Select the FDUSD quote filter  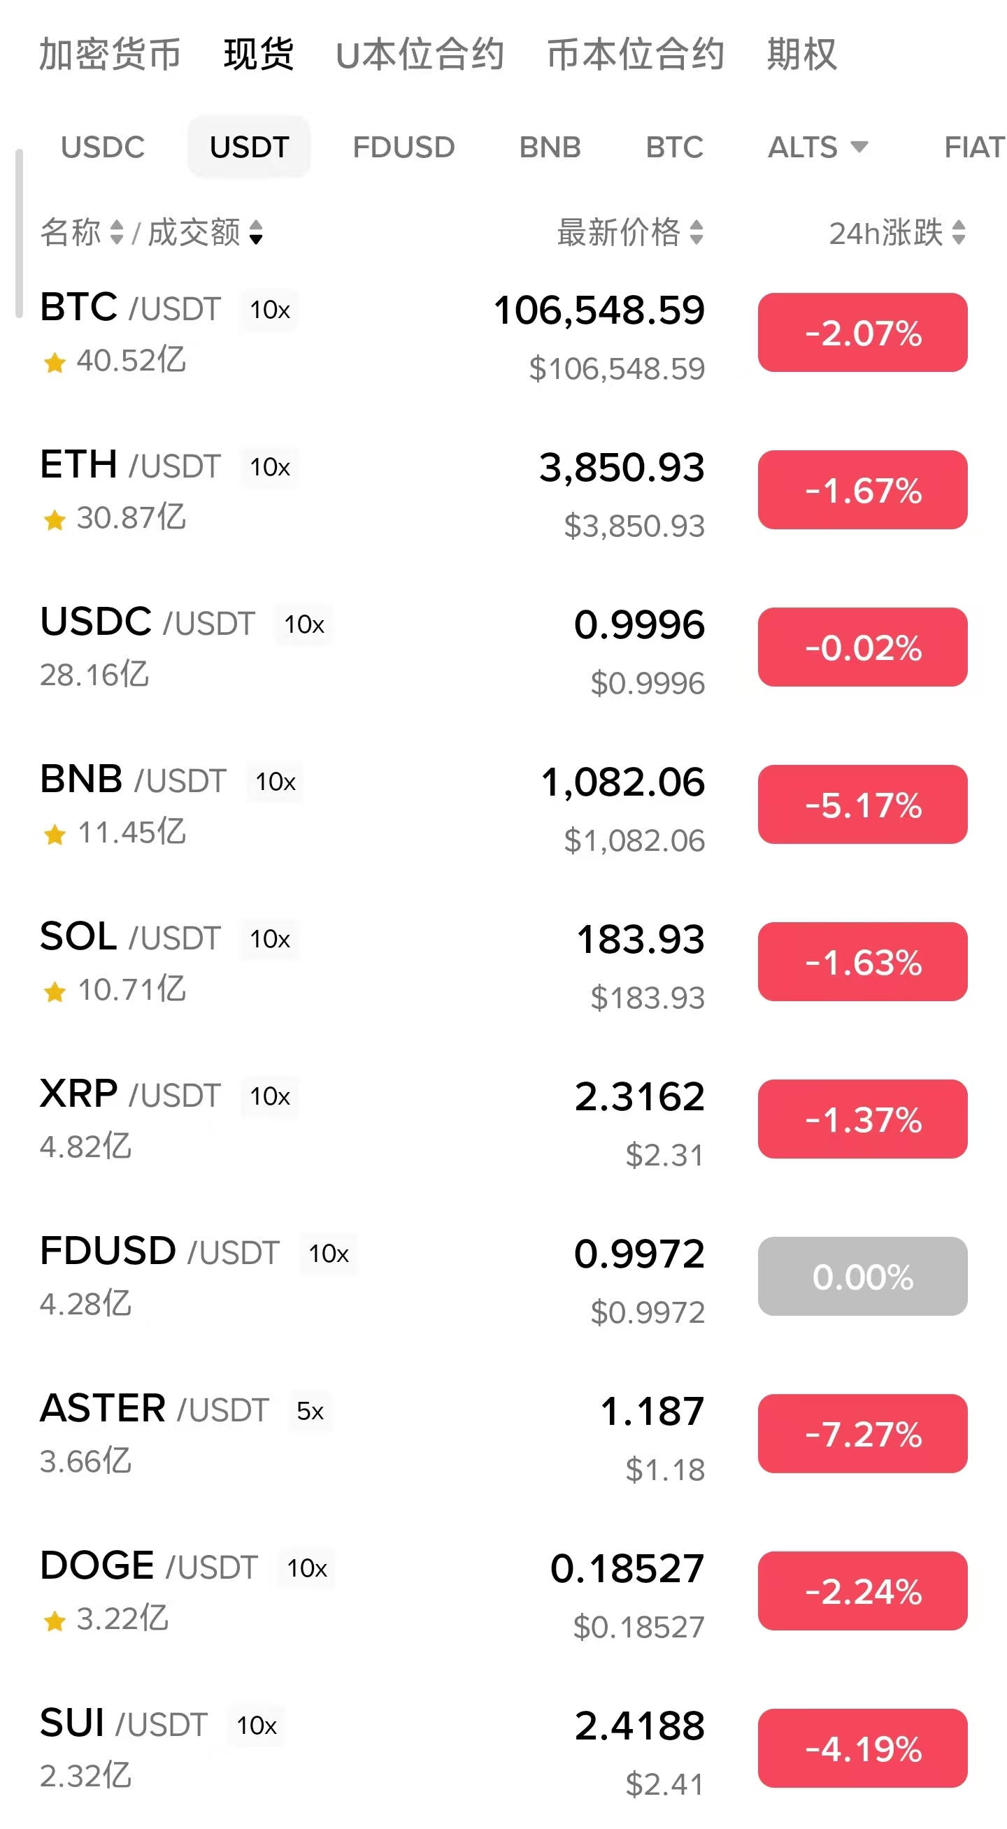coord(403,147)
